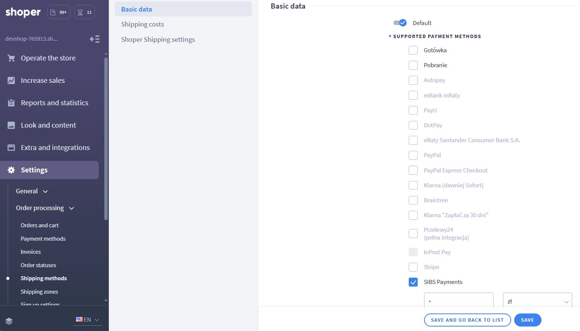Open the zł currency dropdown
Screen dimensions: 580x331
click(537, 301)
